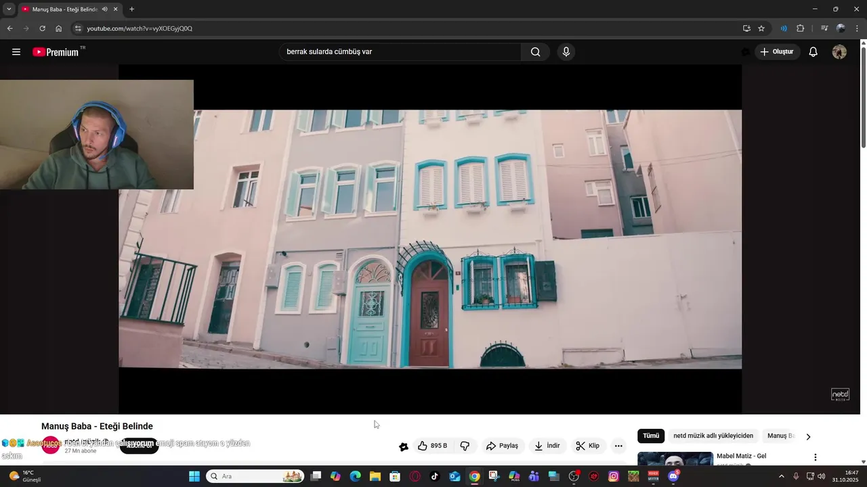The height and width of the screenshot is (487, 867).
Task: Close the Manuş Baba tab
Action: (x=116, y=9)
